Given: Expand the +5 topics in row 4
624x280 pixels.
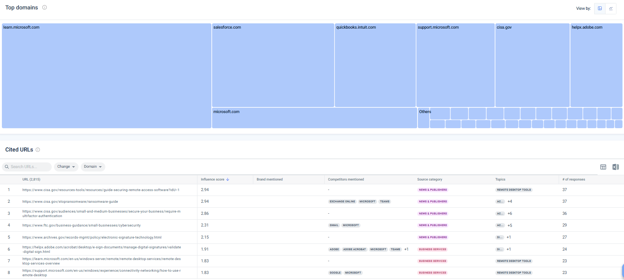Looking at the screenshot, I should tap(510, 225).
